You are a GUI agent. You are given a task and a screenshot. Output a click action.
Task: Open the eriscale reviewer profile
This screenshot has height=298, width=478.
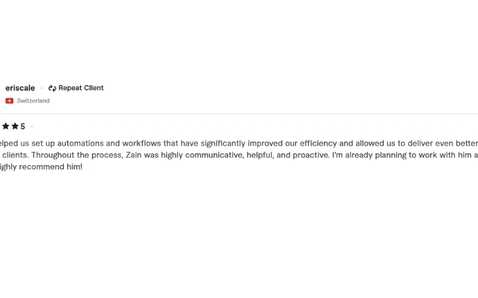click(20, 88)
